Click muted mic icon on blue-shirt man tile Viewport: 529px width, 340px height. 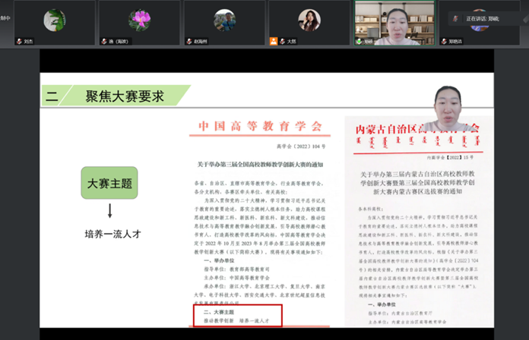(x=189, y=42)
